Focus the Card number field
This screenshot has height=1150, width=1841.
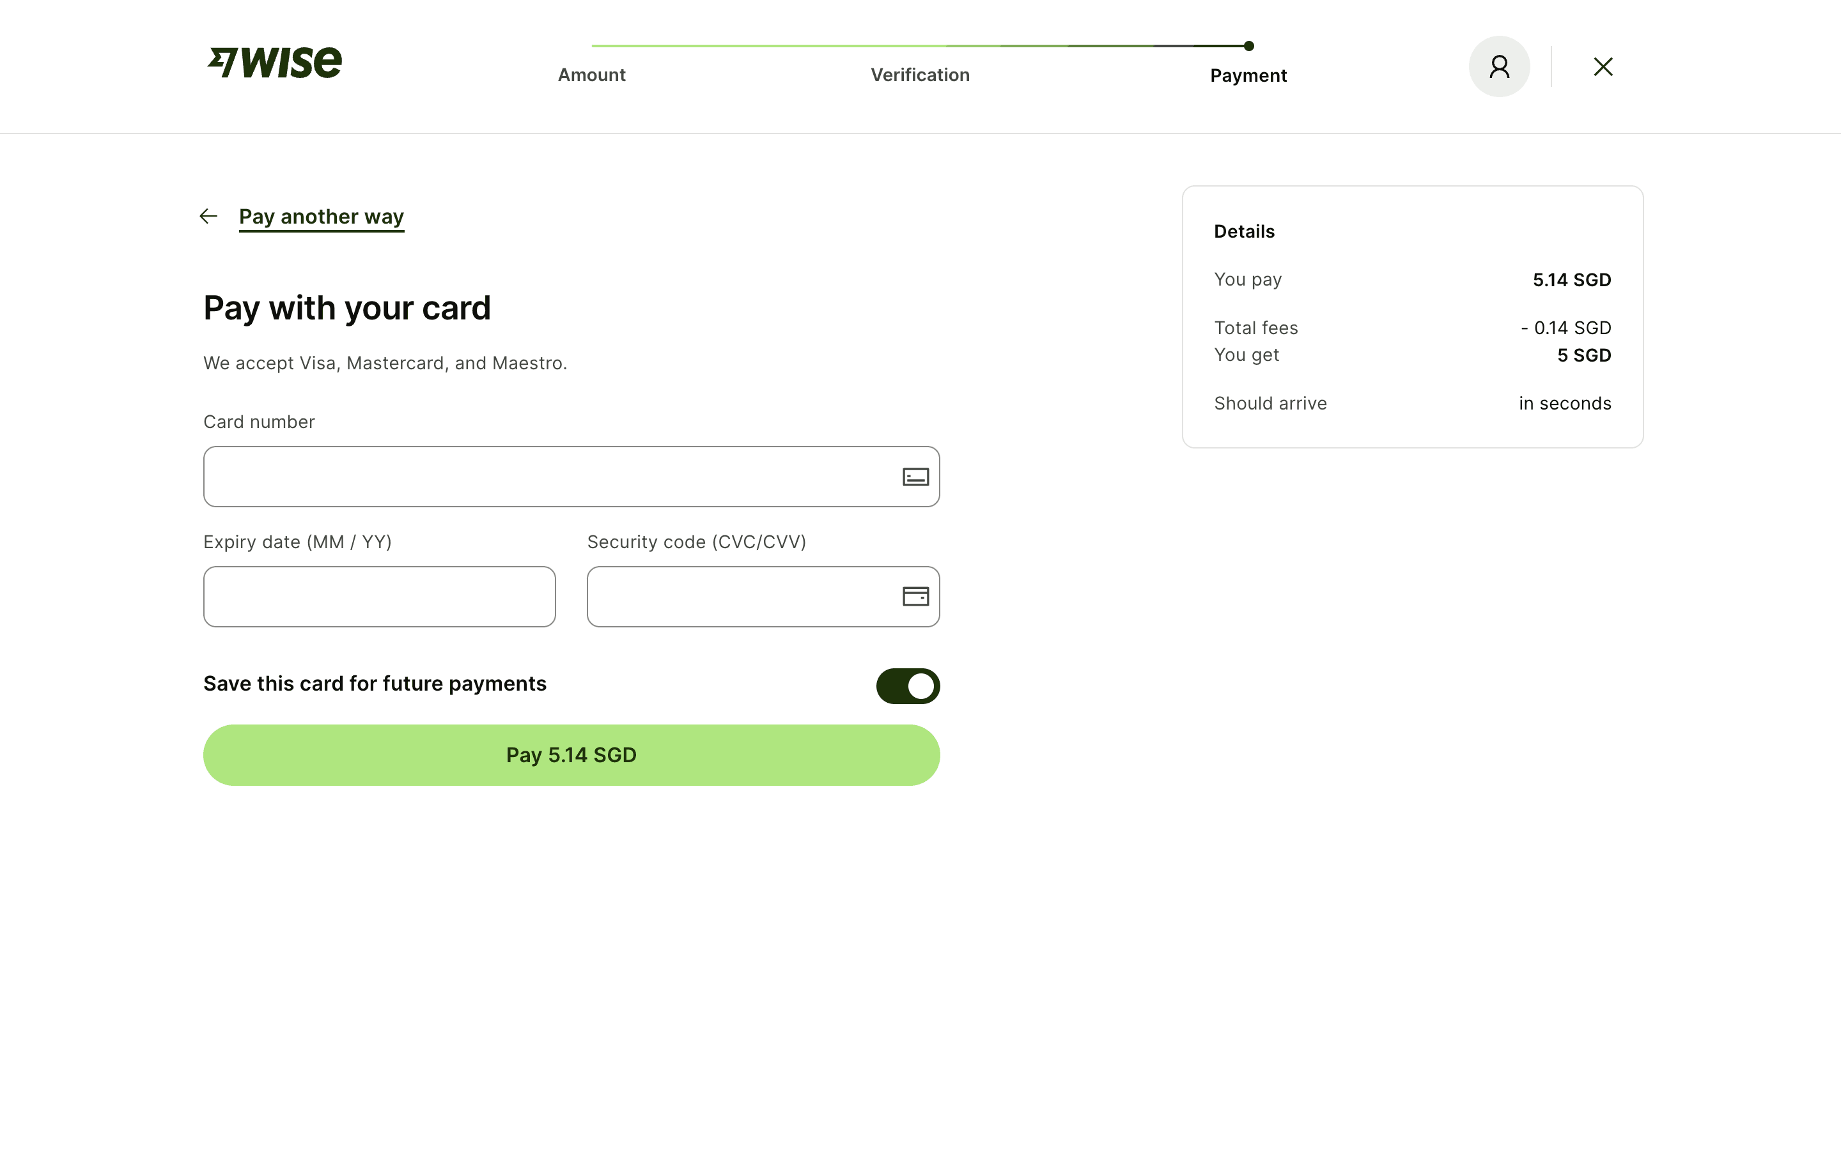click(548, 477)
